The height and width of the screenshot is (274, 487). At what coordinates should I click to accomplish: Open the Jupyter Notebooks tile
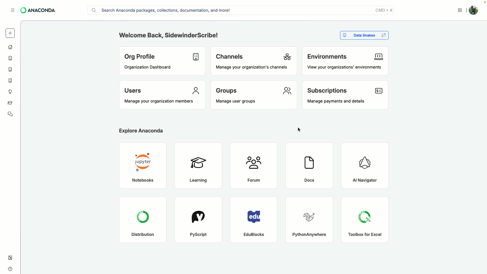(x=142, y=165)
